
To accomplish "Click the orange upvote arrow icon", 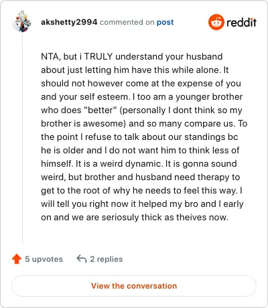I will pos(17,259).
